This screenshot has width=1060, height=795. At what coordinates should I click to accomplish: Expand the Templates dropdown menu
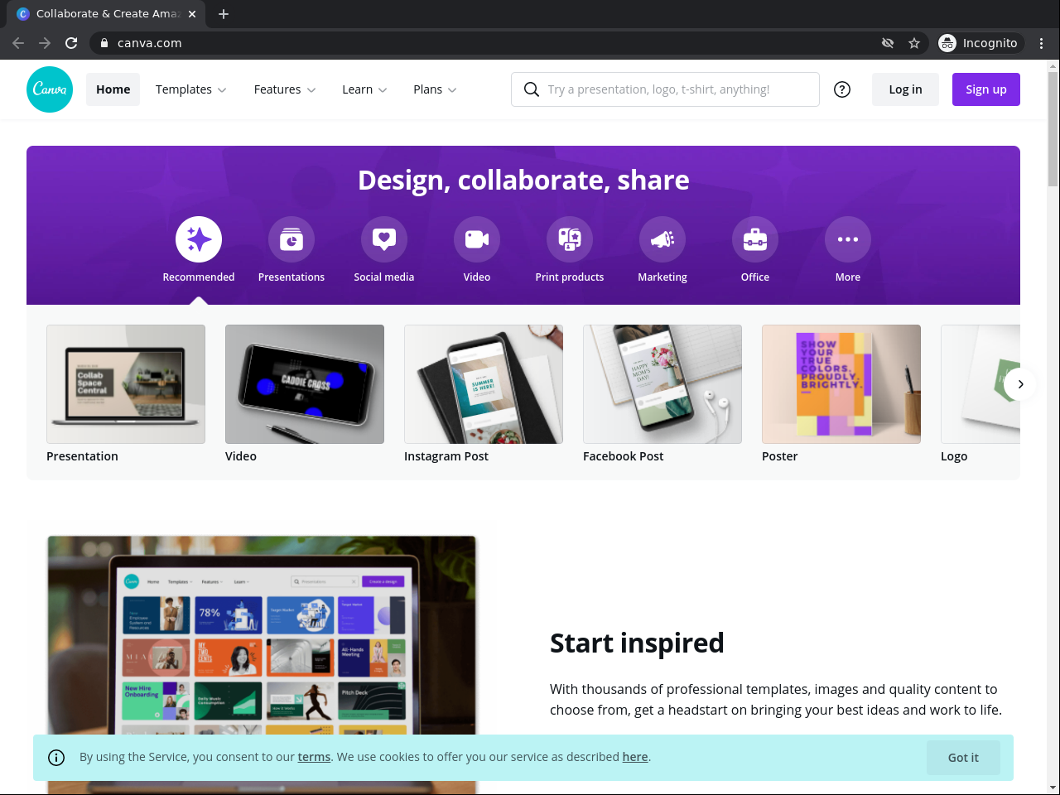[190, 89]
